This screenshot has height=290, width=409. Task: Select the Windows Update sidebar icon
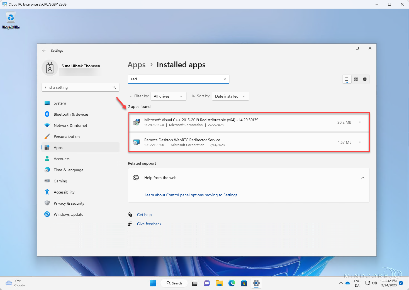point(47,214)
